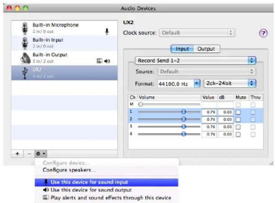Viewport: 275px width, 203px height.
Task: Click microphone icon in sound input menu item
Action: coord(46,182)
